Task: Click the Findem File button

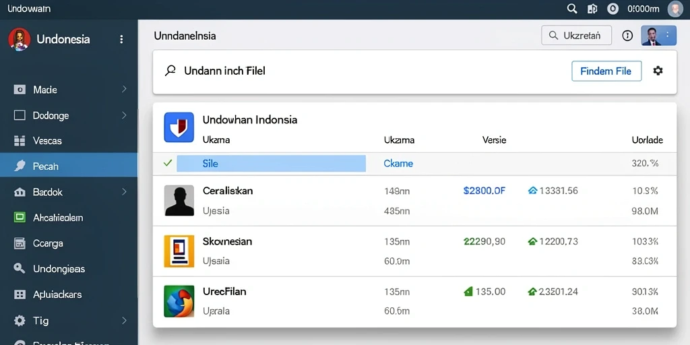Action: tap(606, 71)
